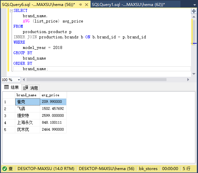The height and width of the screenshot is (173, 198).
Task: Place cursor on the AVG function
Action: pos(26,21)
